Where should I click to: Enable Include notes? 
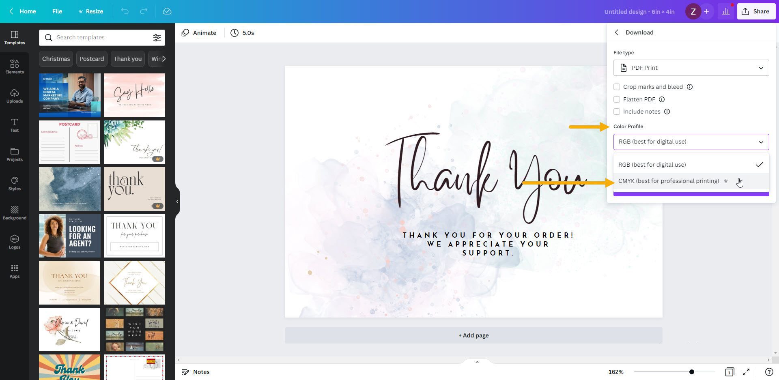(x=617, y=112)
